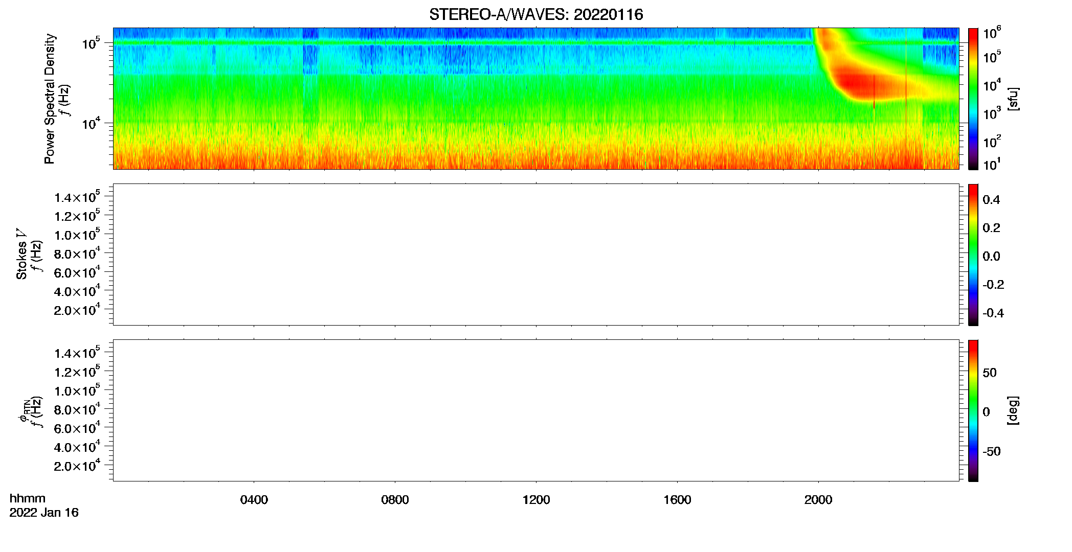Click the 2022 Jan 16 date label
The height and width of the screenshot is (552, 1072).
pos(44,513)
